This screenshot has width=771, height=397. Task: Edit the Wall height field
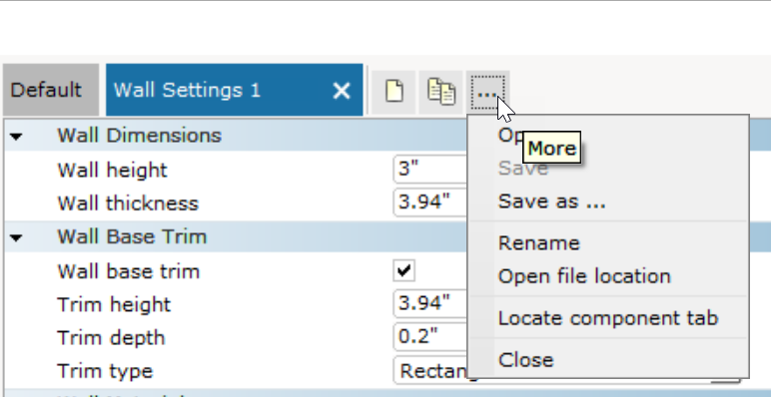pyautogui.click(x=430, y=169)
